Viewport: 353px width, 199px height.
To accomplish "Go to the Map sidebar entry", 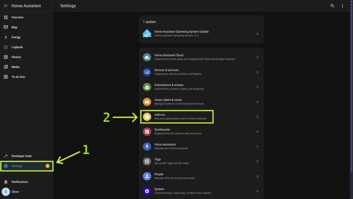I will pos(26,27).
